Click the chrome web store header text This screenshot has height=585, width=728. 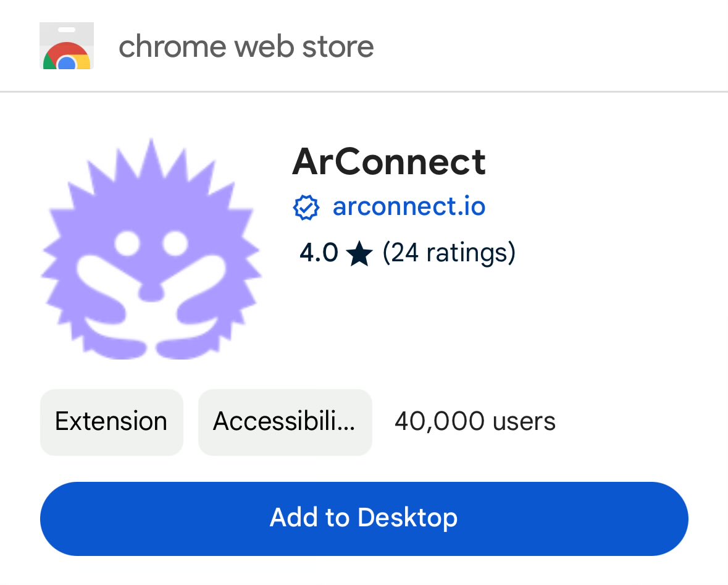click(247, 45)
